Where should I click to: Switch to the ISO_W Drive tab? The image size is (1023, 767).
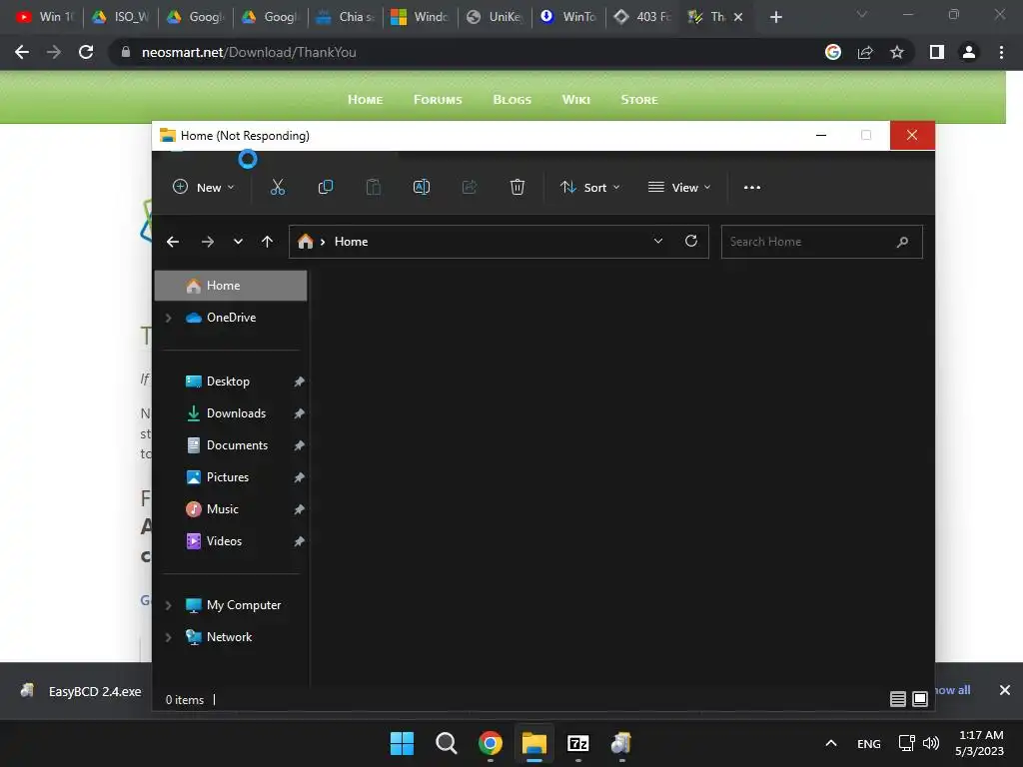121,17
